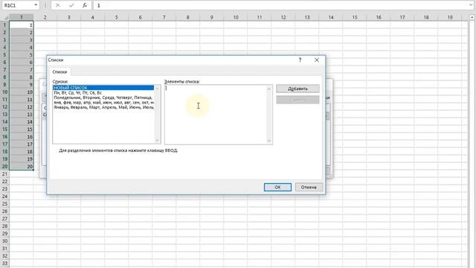
Task: Open the insert function fx icon
Action: [x=85, y=5]
